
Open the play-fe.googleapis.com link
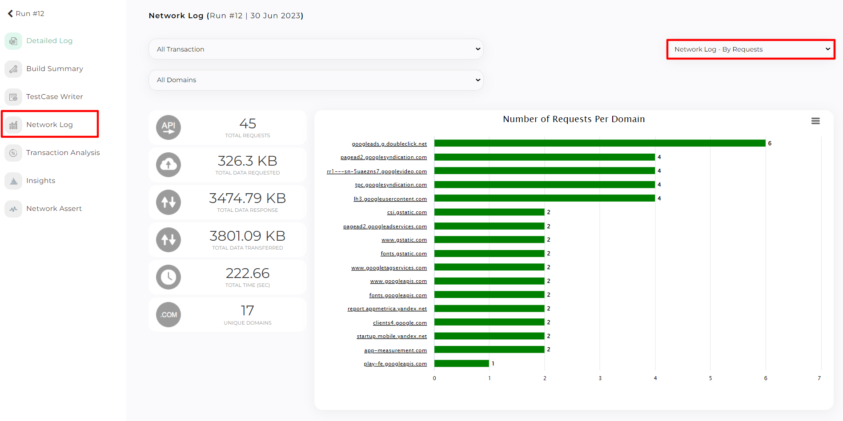point(395,363)
